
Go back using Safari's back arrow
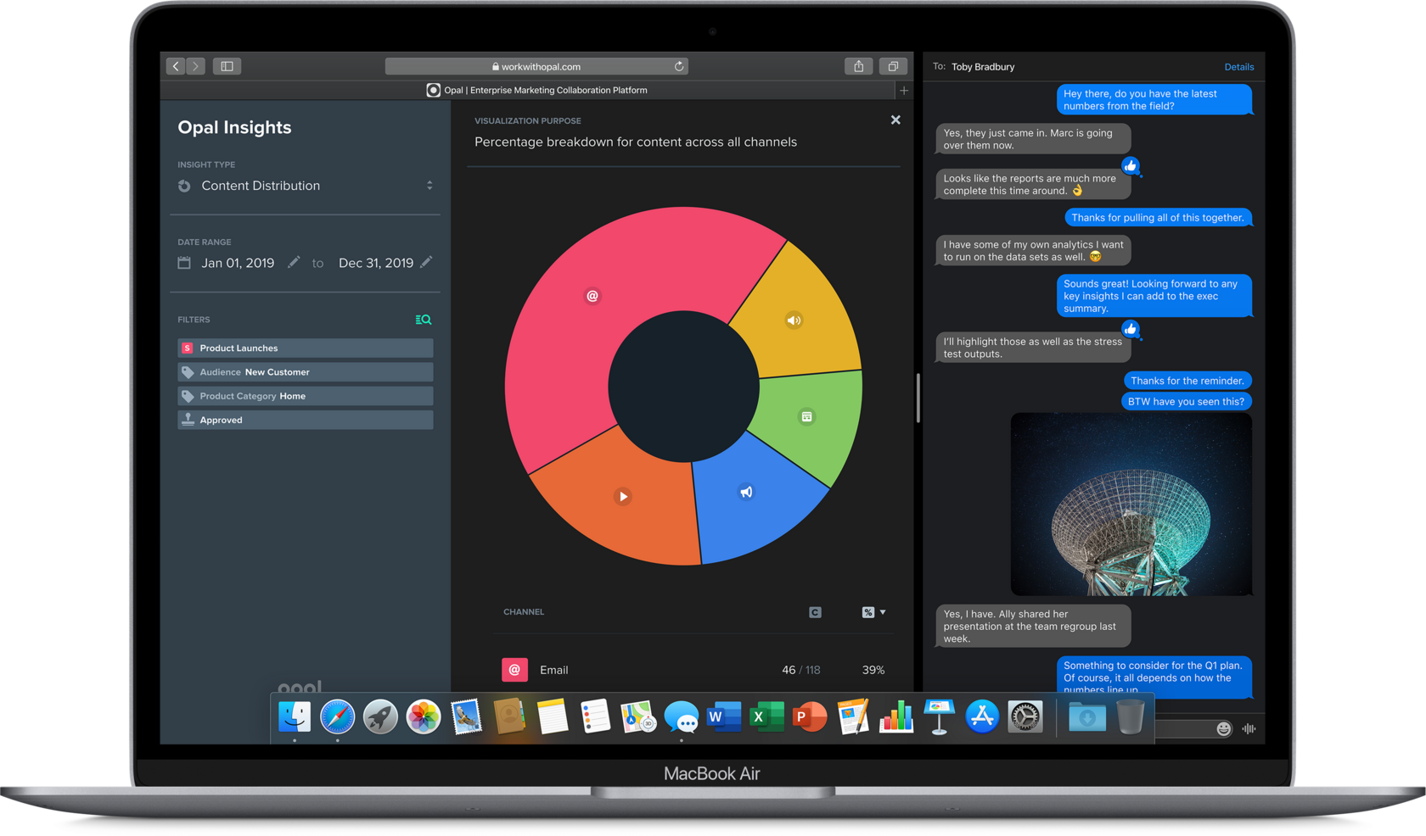click(x=176, y=66)
